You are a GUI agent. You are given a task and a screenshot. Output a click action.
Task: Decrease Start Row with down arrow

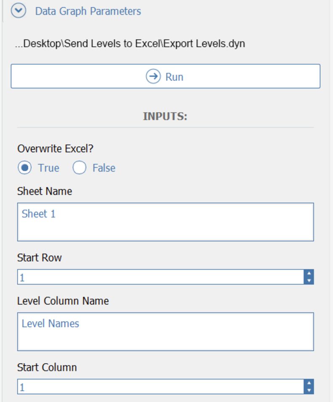pos(309,281)
